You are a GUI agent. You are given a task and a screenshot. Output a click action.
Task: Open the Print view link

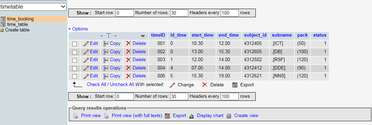[91, 116]
